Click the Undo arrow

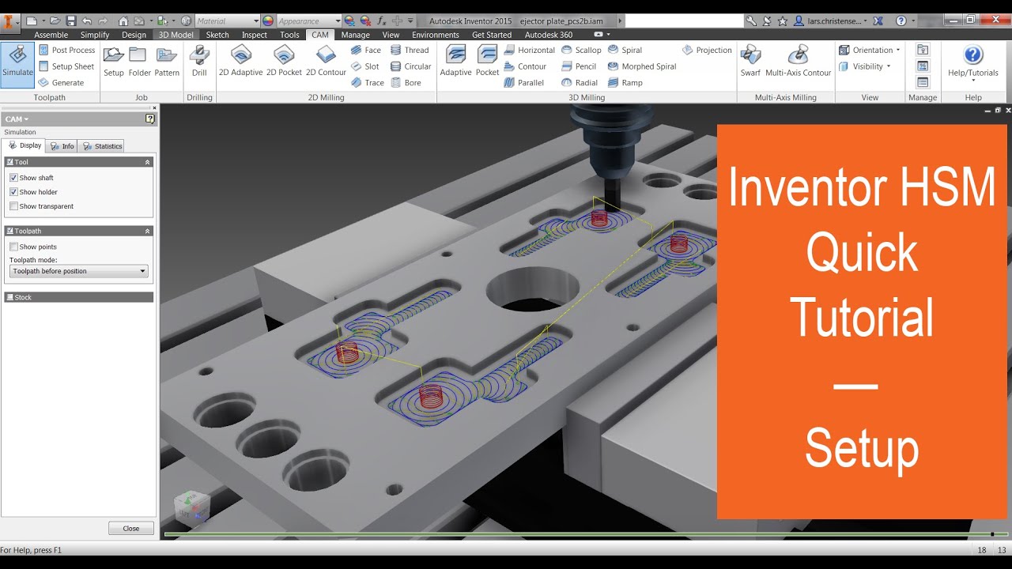[87, 21]
